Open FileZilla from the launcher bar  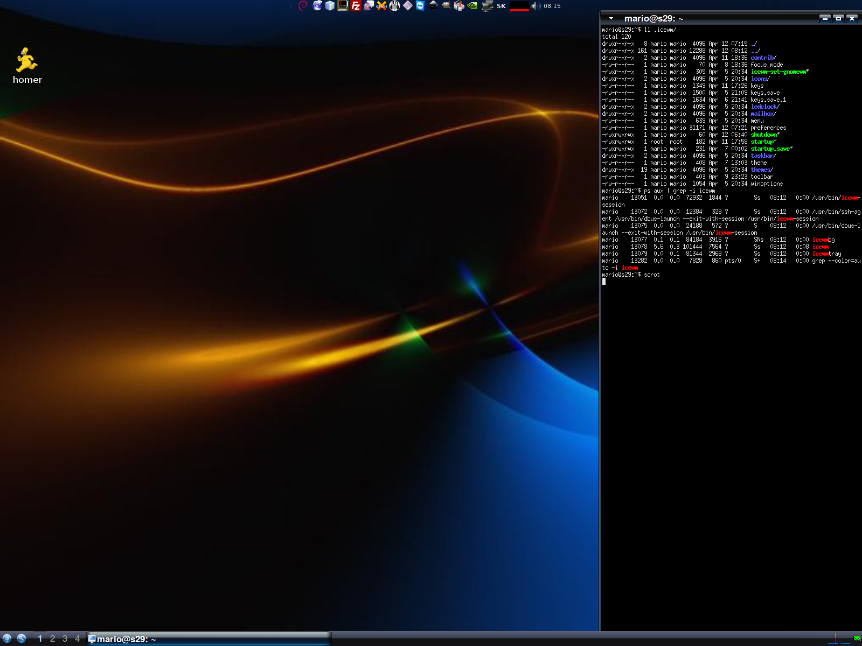[x=356, y=6]
